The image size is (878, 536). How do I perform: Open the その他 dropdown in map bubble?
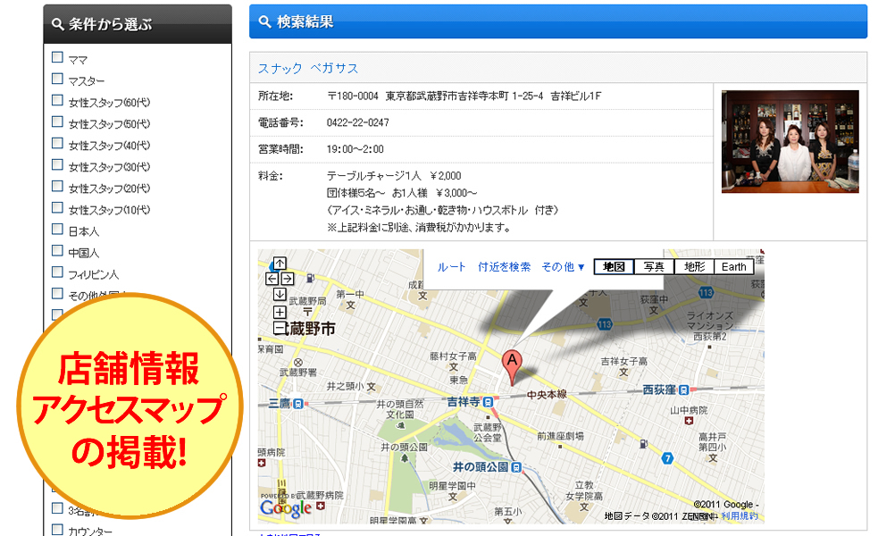tap(563, 267)
